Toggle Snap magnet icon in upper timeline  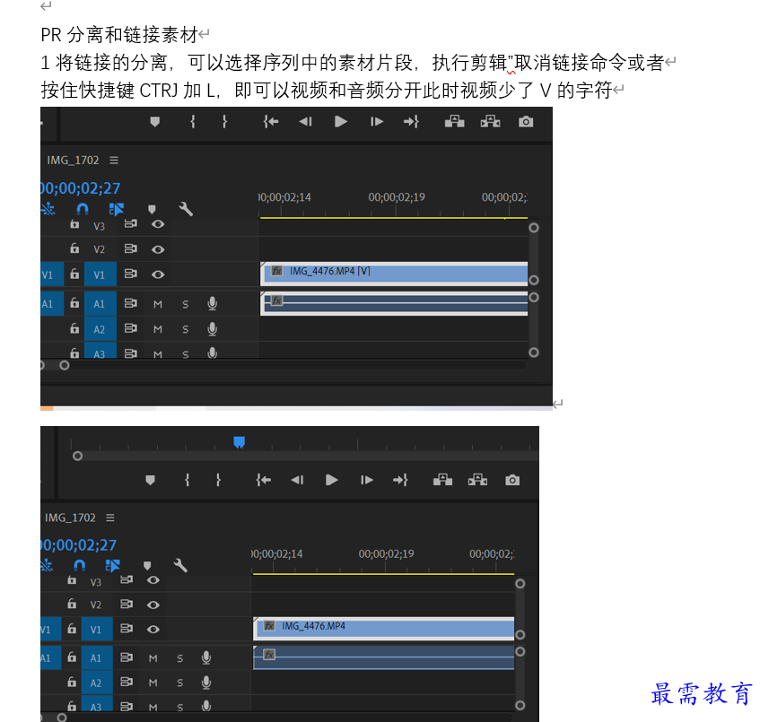click(x=83, y=209)
